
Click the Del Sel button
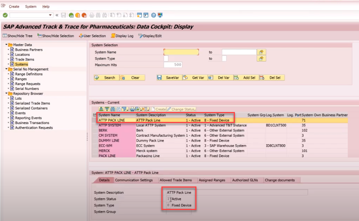point(272,77)
